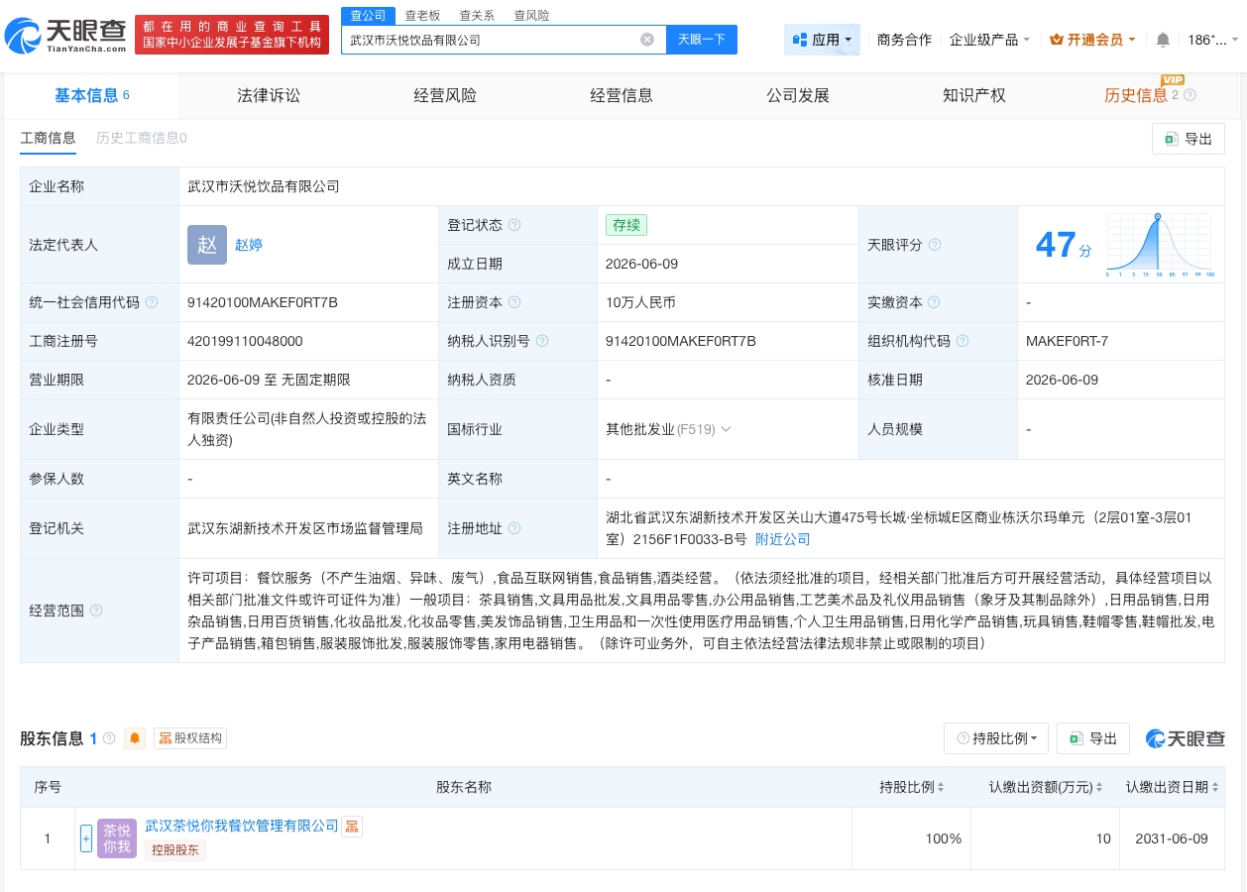The width and height of the screenshot is (1247, 892).
Task: Click the 茶悦你我 shareholder logo
Action: (x=117, y=838)
